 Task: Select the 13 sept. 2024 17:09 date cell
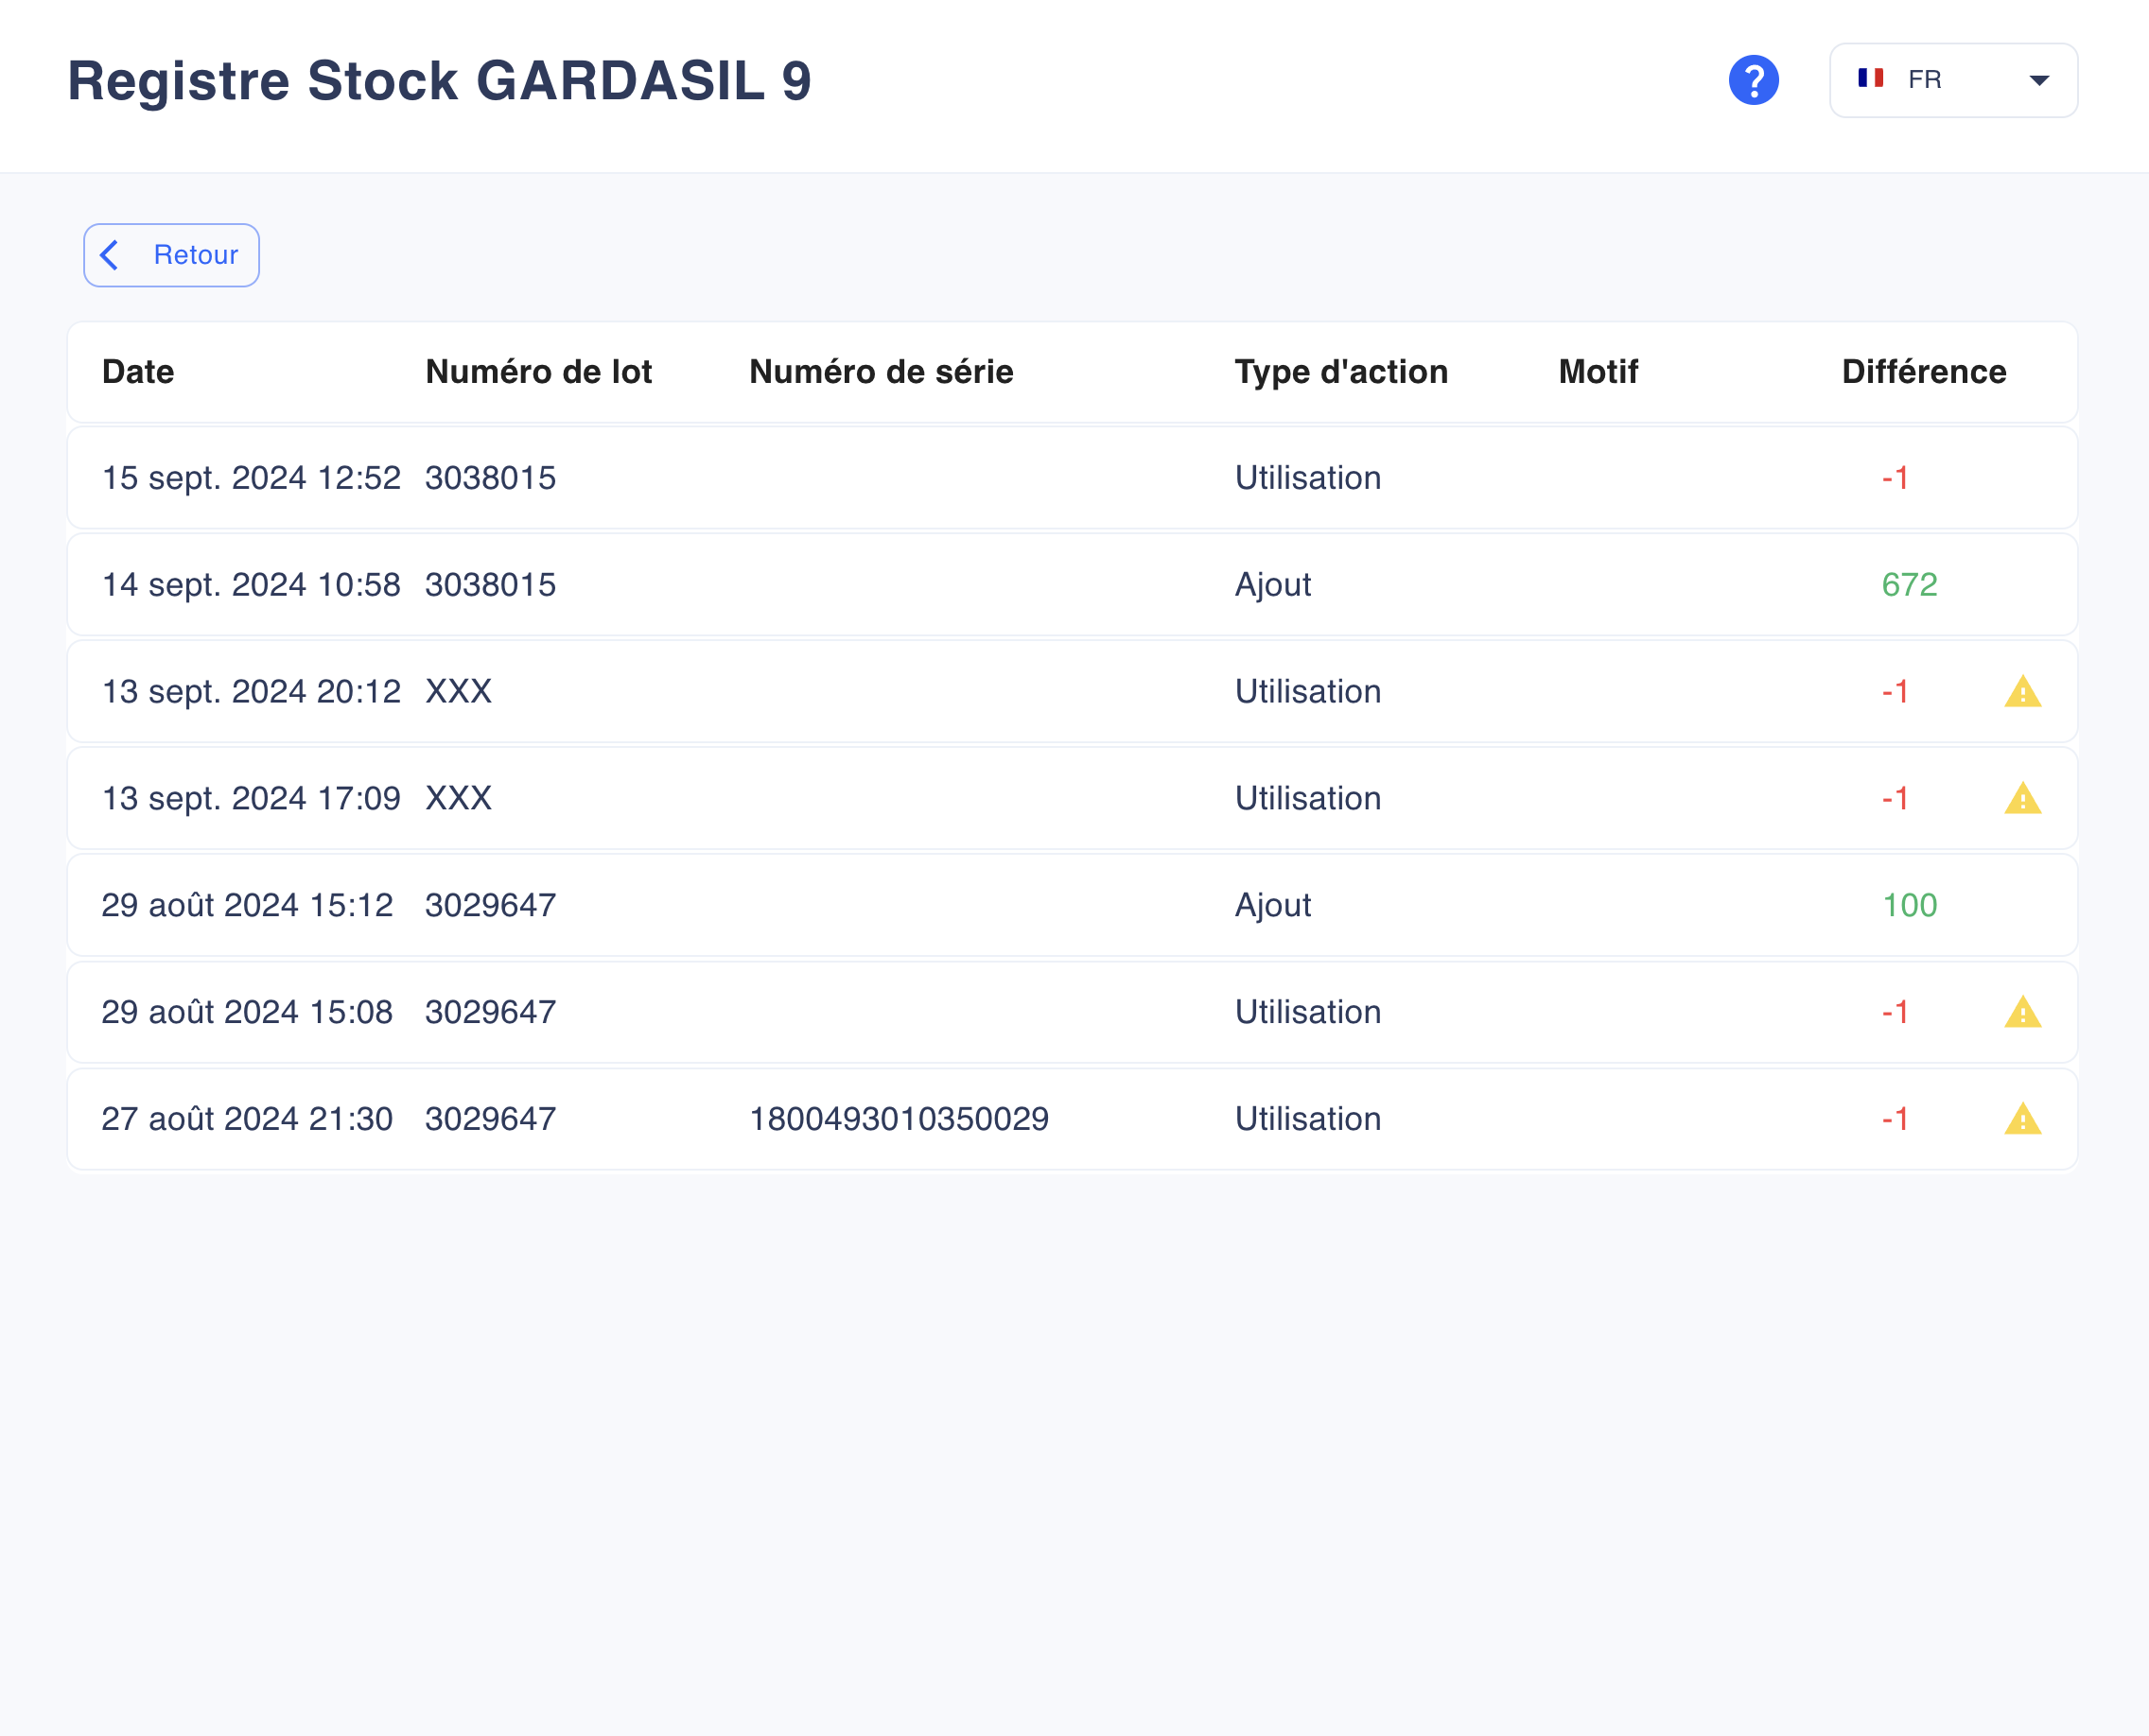(251, 798)
